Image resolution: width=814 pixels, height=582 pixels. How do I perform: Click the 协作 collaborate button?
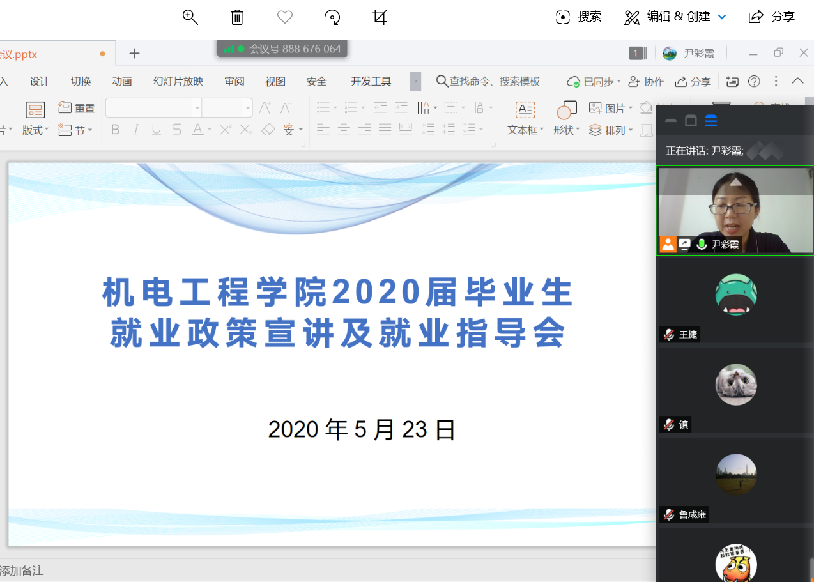click(647, 81)
